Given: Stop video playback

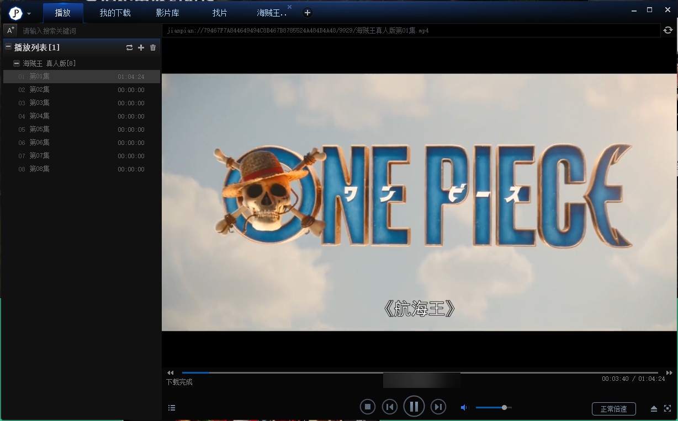Looking at the screenshot, I should [x=367, y=407].
